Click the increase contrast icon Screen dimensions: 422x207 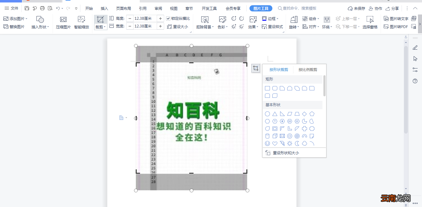pos(234,19)
